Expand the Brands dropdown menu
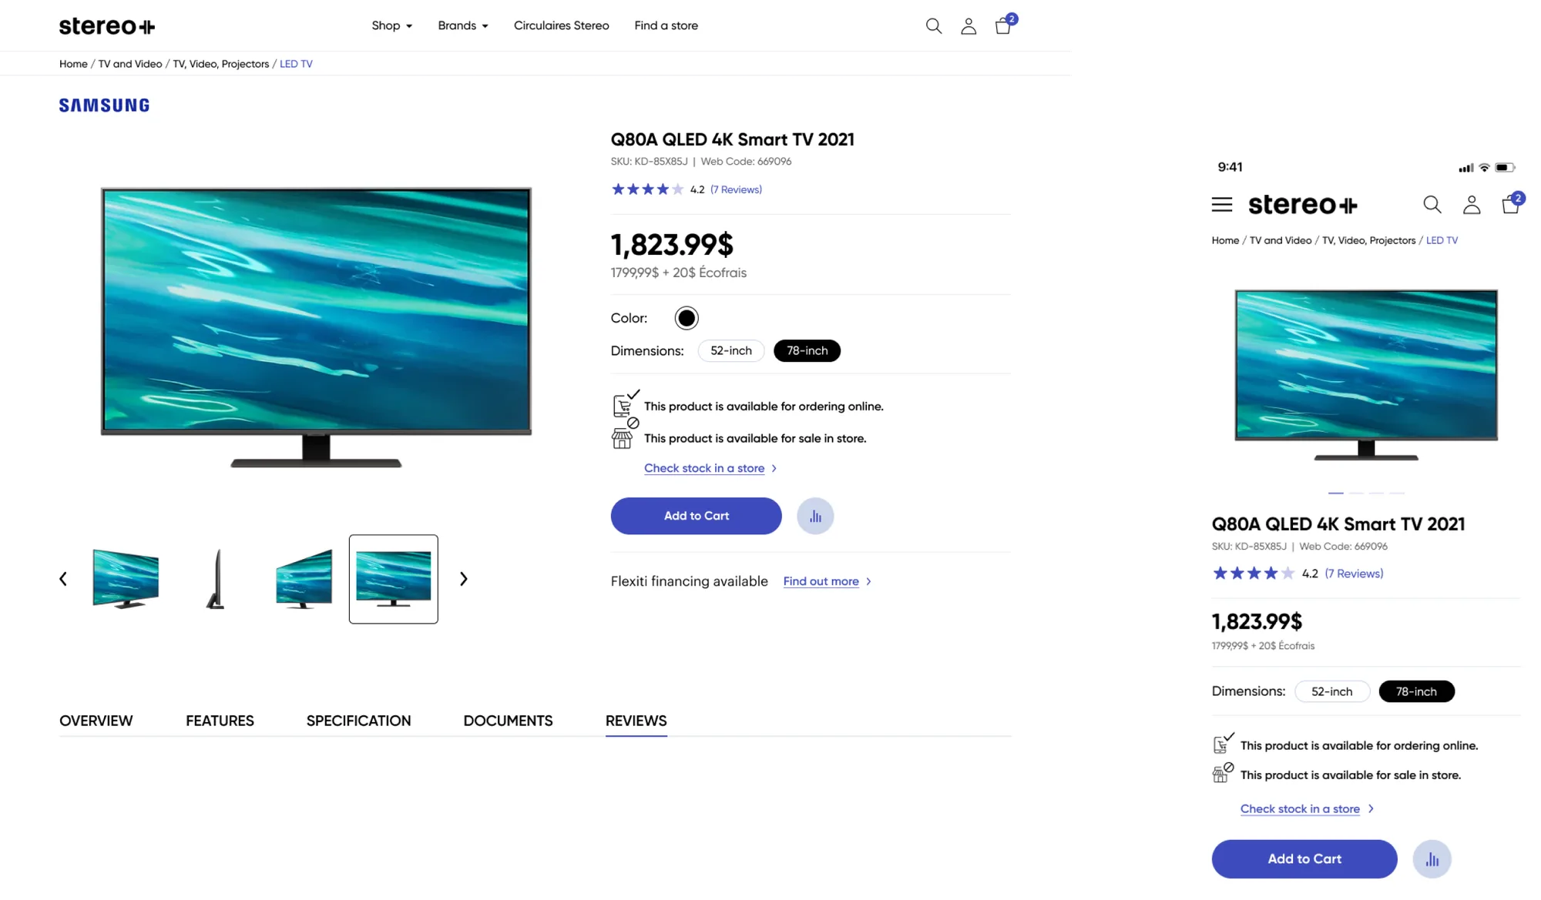Screen dimensions: 1541x900 click(x=463, y=26)
